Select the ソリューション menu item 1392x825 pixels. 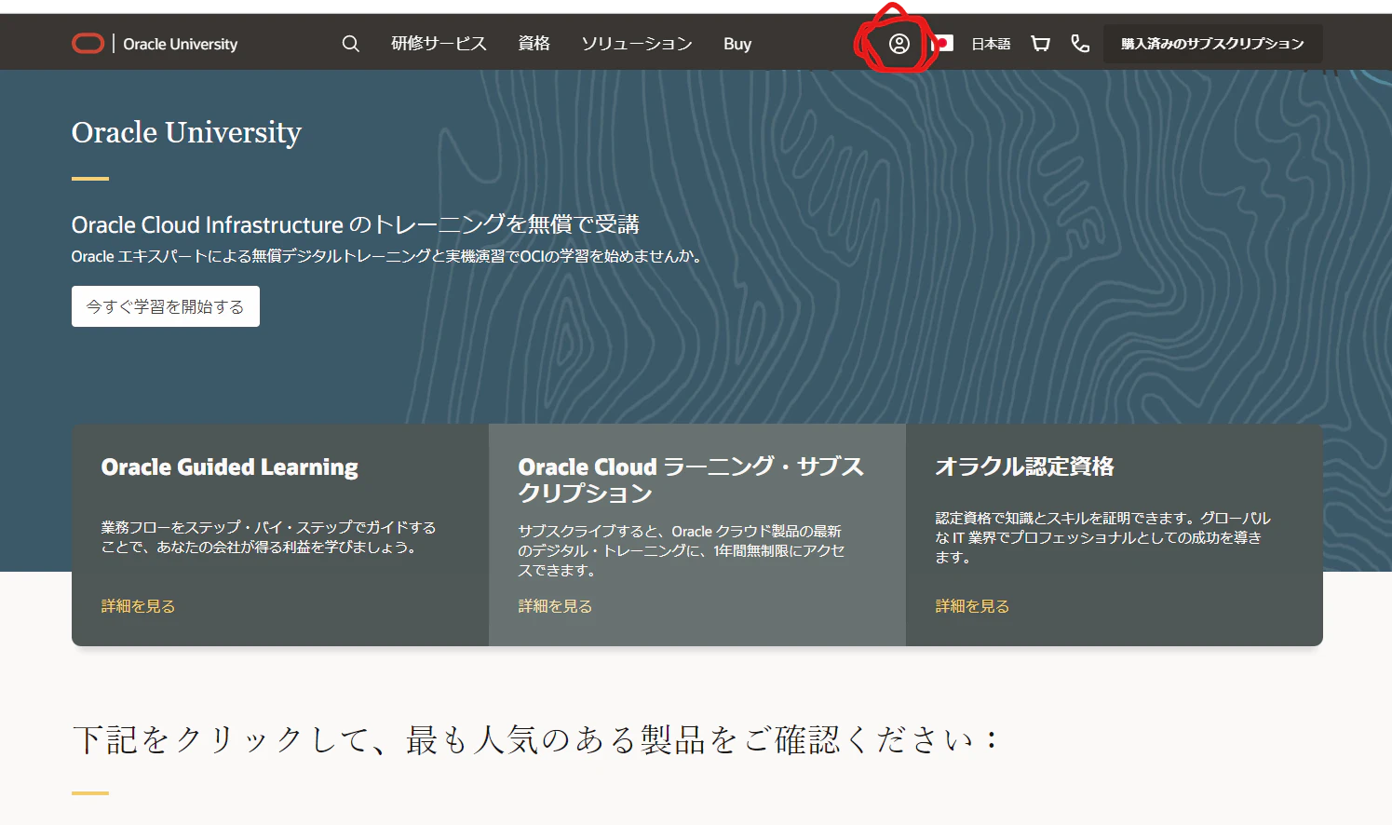[x=637, y=44]
